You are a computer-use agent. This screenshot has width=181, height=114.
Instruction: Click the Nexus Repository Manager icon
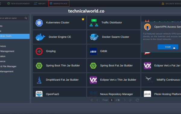pos(93,94)
